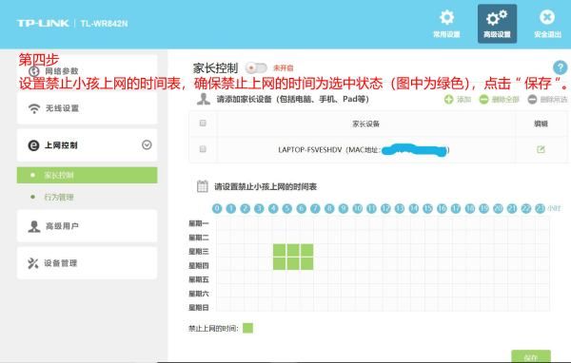Open the 设备管理 sidebar section

pyautogui.click(x=87, y=263)
